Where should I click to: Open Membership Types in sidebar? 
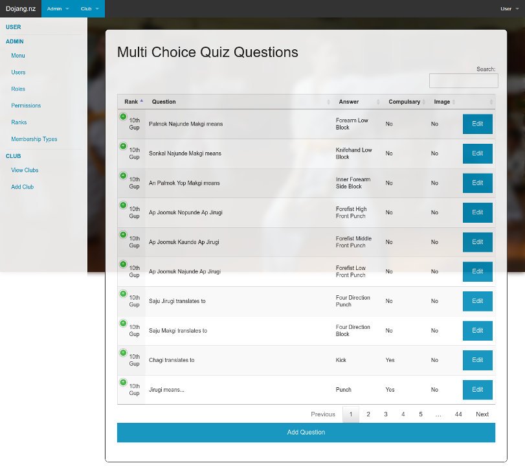point(34,139)
